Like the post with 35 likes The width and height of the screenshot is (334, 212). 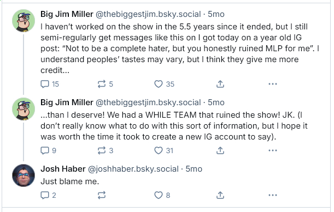(164, 84)
